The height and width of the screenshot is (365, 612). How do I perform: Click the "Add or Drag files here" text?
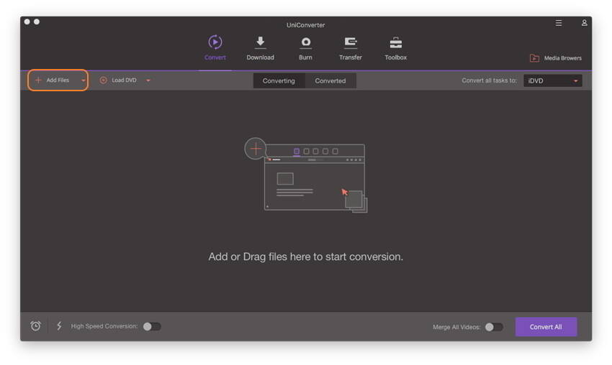305,257
